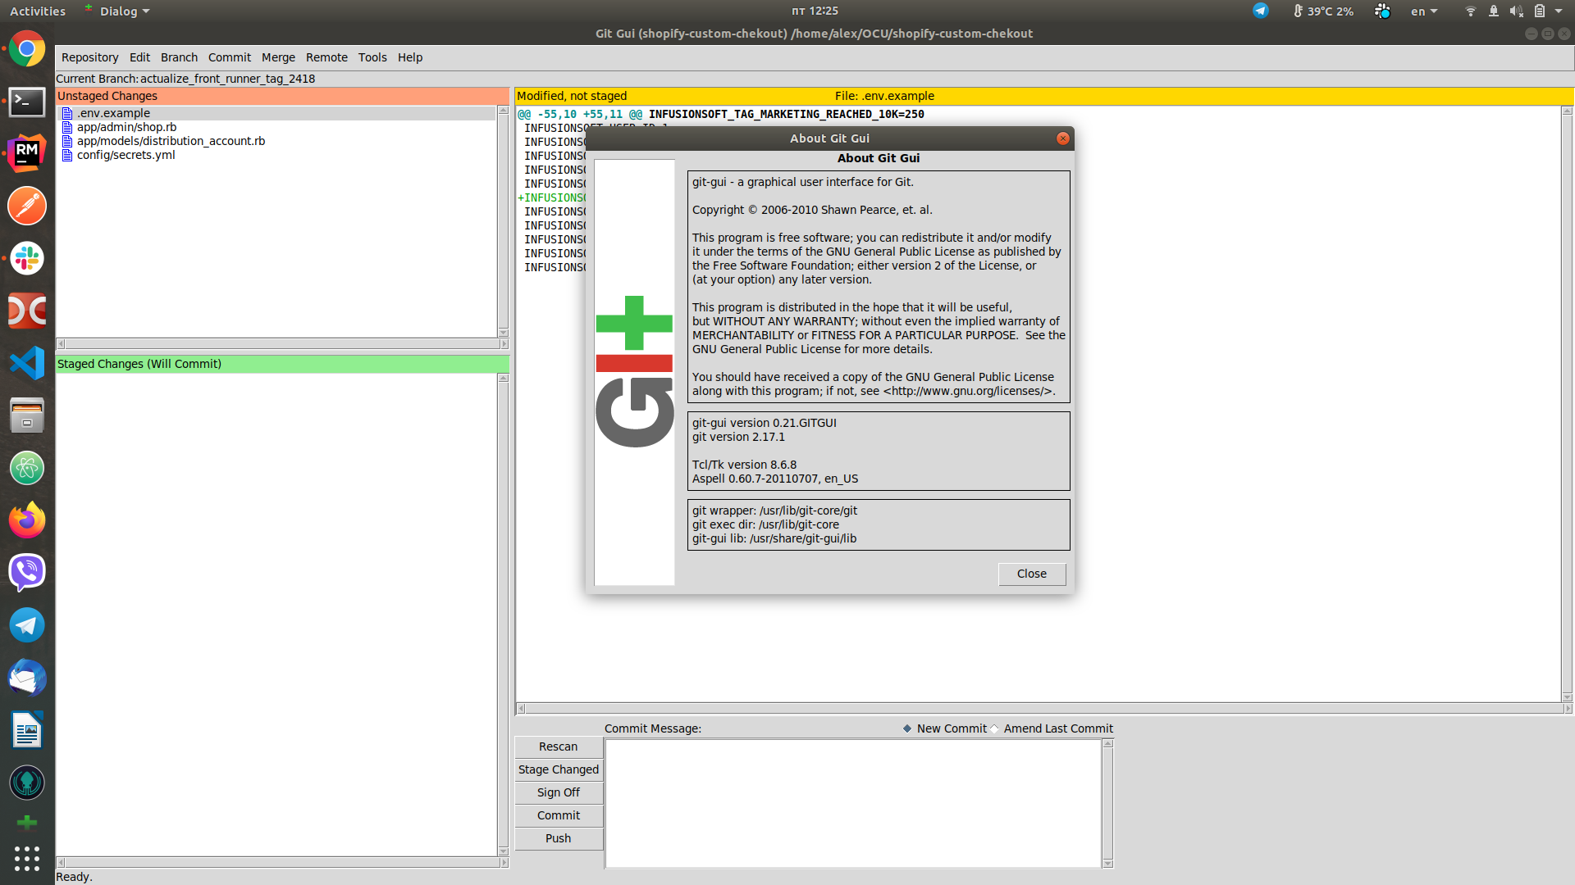Open Slack from the dock
Viewport: 1575px width, 885px height.
pyautogui.click(x=27, y=258)
